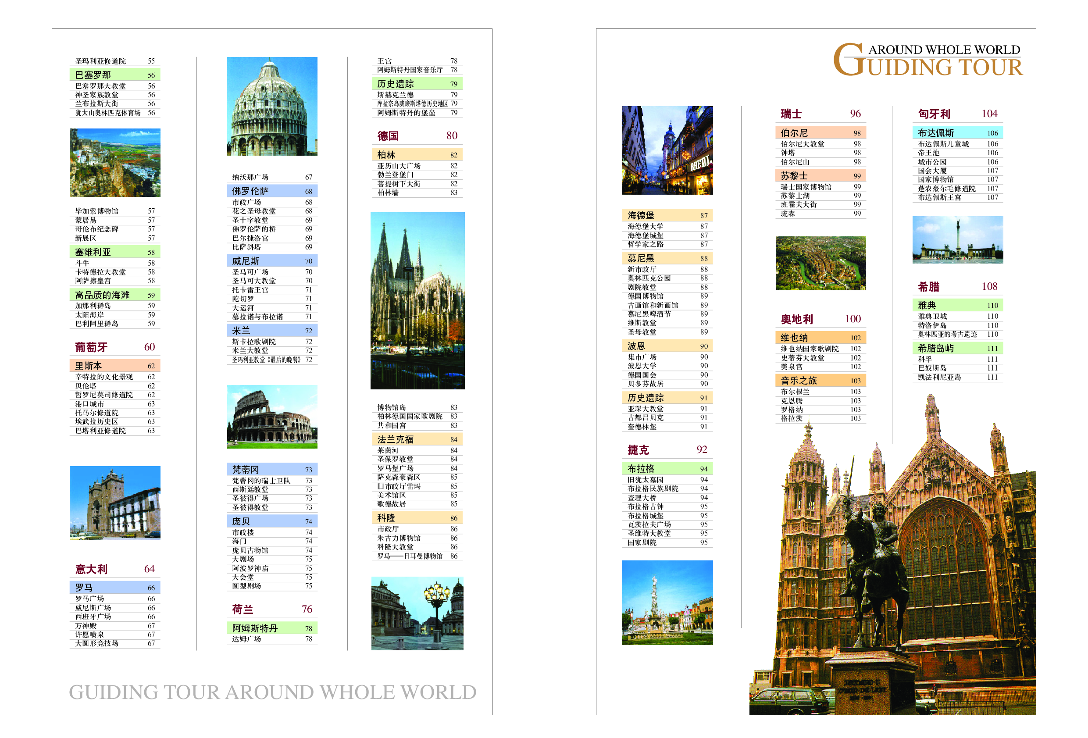Click the Cologne Cathedral photo
1088x738 pixels.
pyautogui.click(x=417, y=300)
